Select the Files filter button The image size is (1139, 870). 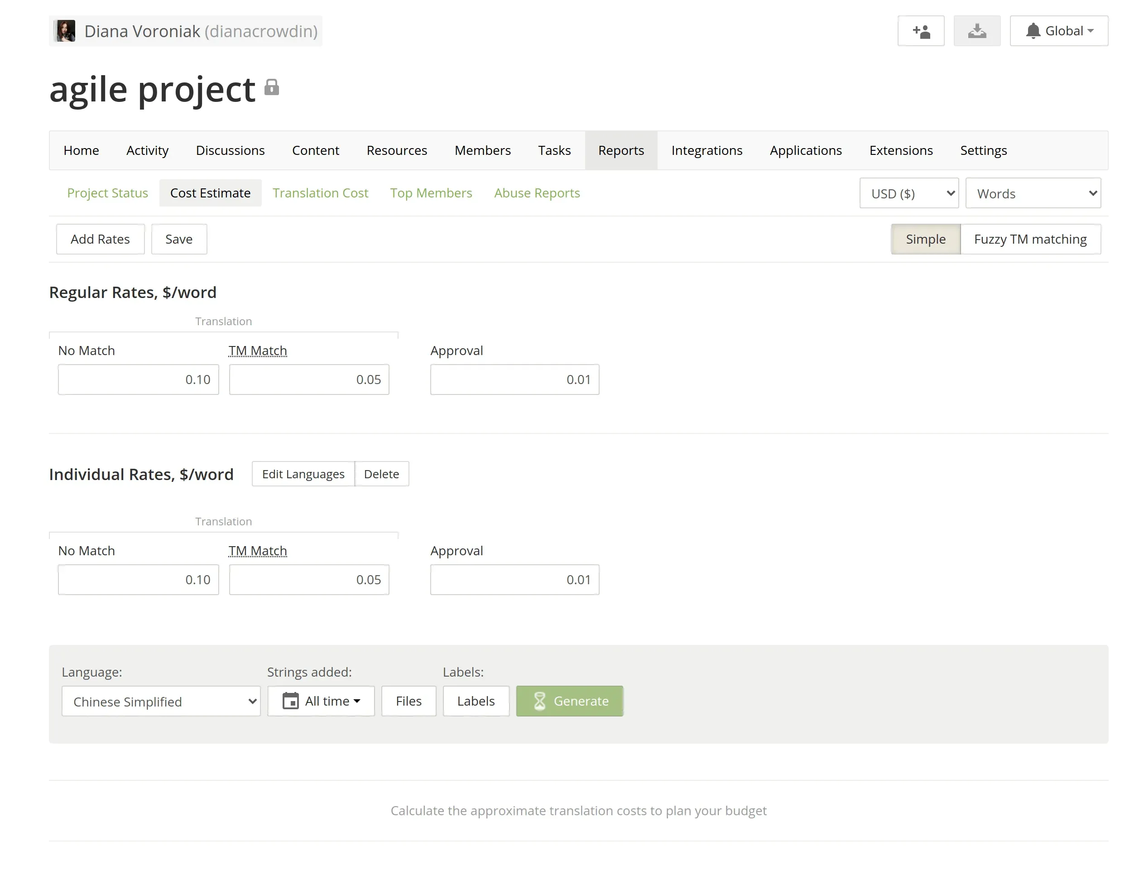[x=408, y=701]
